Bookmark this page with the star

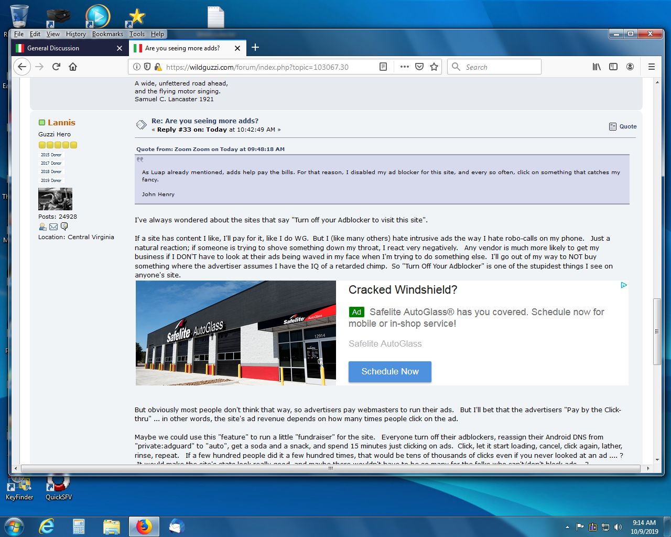434,67
